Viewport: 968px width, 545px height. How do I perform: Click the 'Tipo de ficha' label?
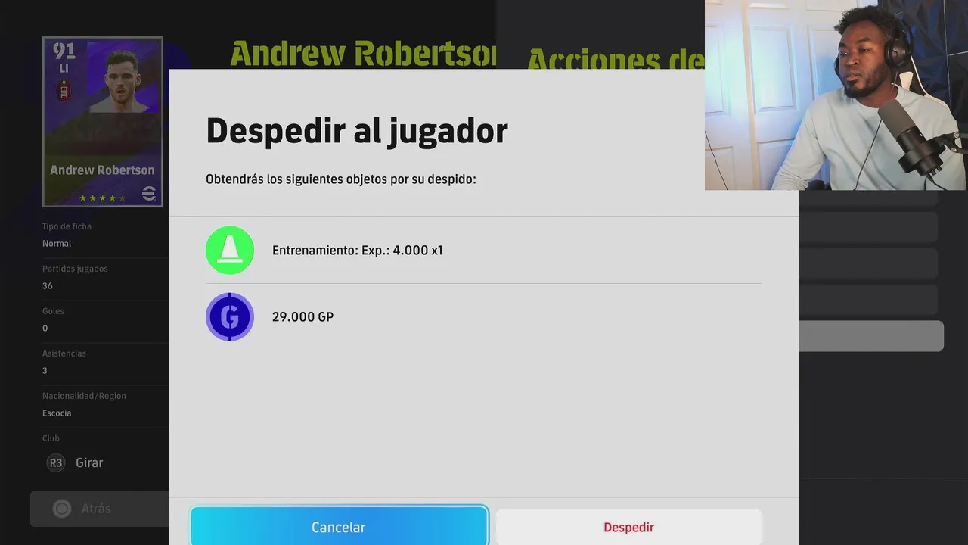tap(67, 226)
